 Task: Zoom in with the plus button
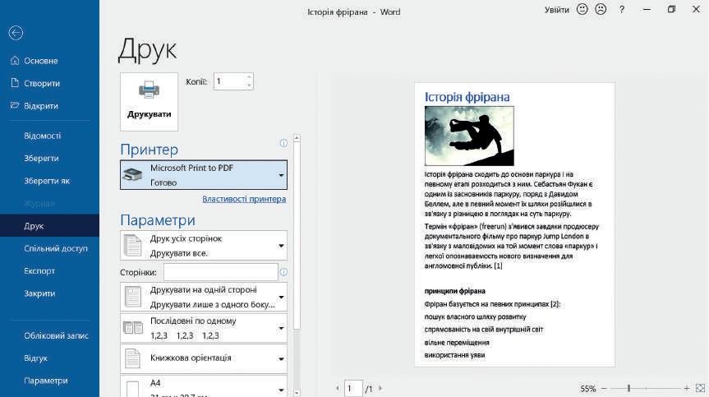[686, 389]
